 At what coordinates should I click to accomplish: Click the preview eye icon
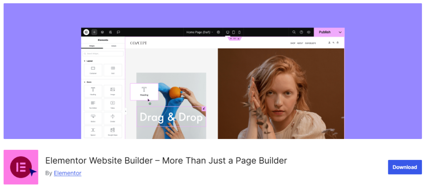coord(309,32)
